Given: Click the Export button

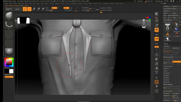Looking at the screenshot, I should tap(176, 13).
